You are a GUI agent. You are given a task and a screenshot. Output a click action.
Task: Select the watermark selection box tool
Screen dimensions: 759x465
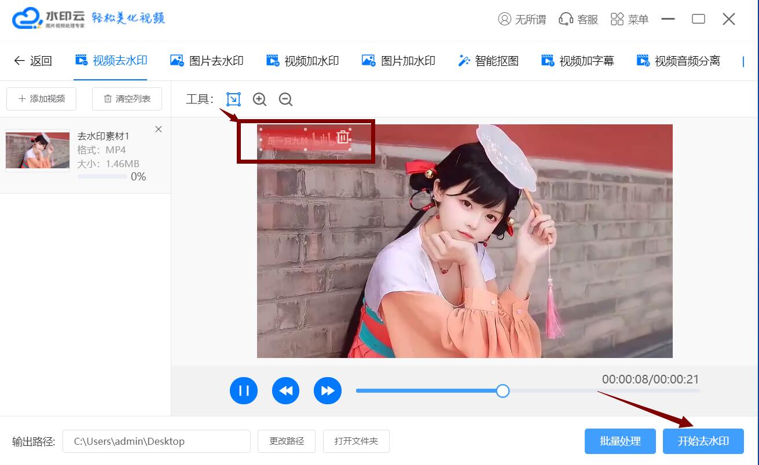pyautogui.click(x=233, y=99)
